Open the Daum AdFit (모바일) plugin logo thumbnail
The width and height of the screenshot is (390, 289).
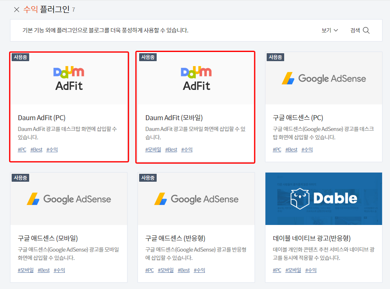point(196,78)
